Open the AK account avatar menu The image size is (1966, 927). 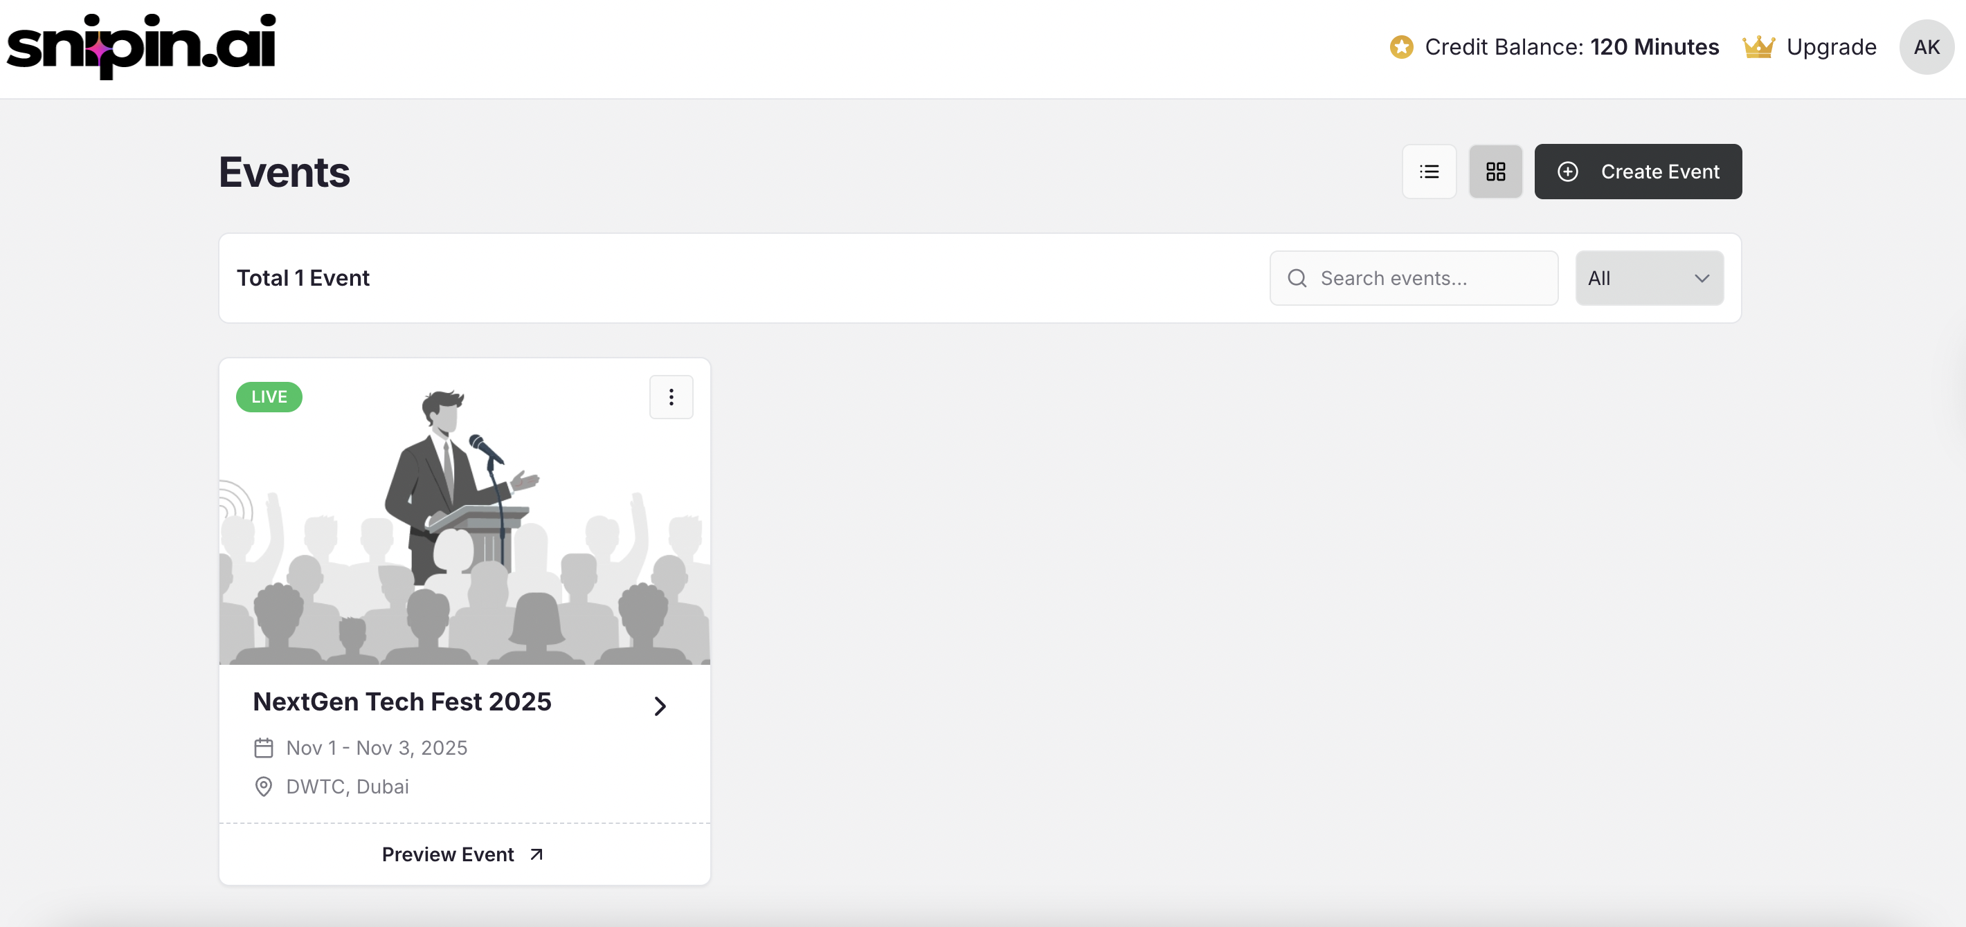(x=1926, y=46)
